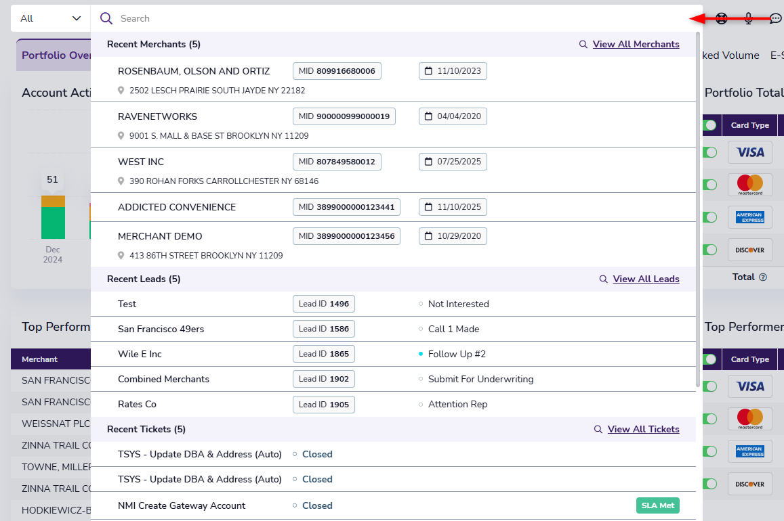Click the magnifier icon in search bar
Viewport: 784px width, 521px height.
106,18
